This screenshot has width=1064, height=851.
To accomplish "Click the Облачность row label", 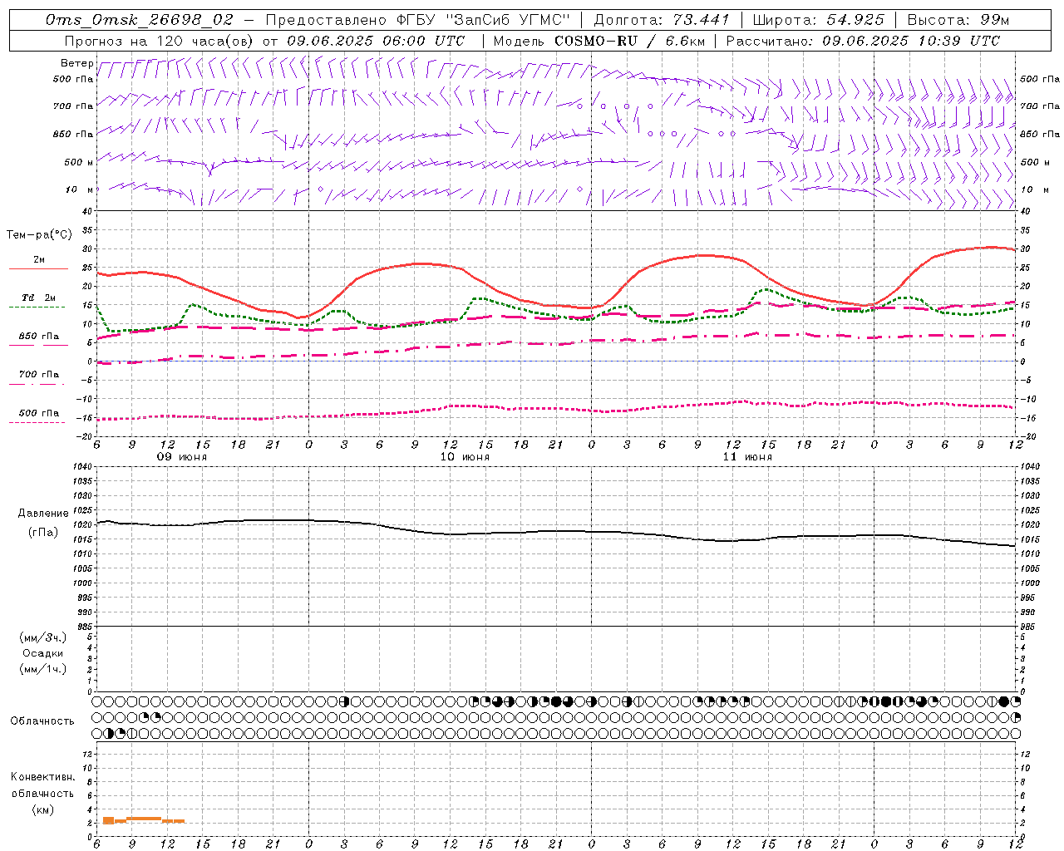I will (x=42, y=721).
